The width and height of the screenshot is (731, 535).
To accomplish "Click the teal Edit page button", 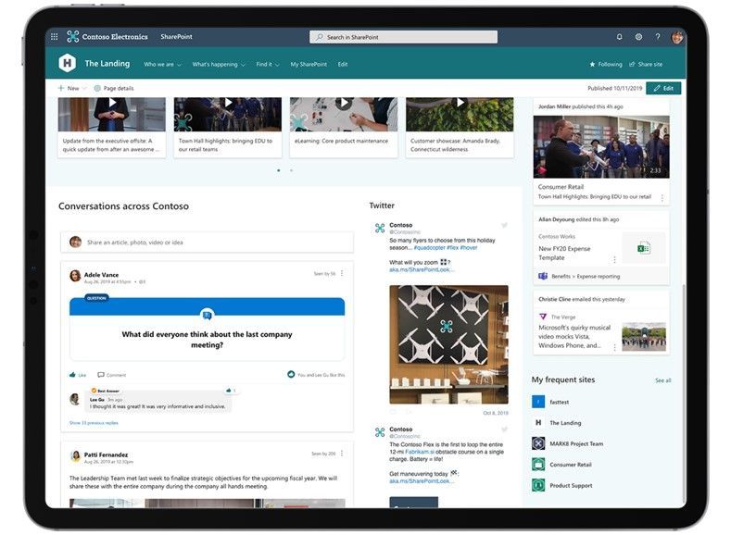I will pos(663,88).
